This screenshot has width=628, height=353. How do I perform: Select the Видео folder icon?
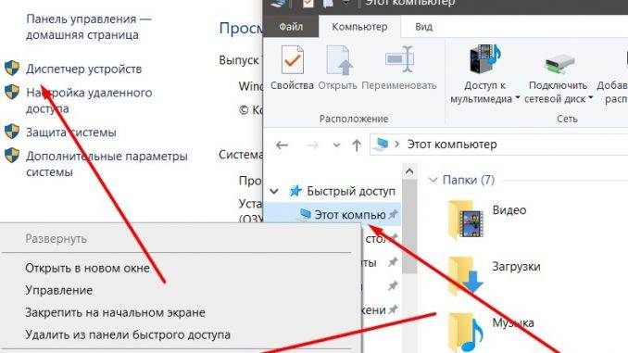[x=465, y=220]
